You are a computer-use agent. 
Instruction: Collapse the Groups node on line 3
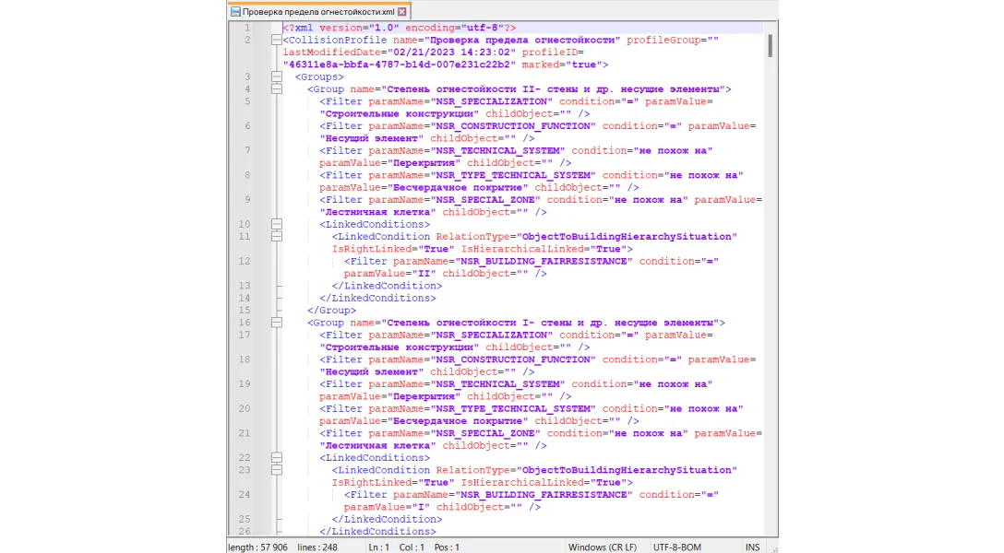(276, 77)
